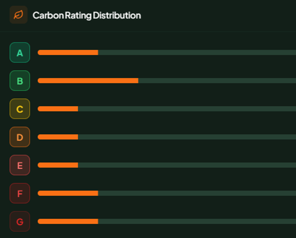Click the orange fill of F bar
Viewport: 296px width, 238px height.
[x=68, y=193]
